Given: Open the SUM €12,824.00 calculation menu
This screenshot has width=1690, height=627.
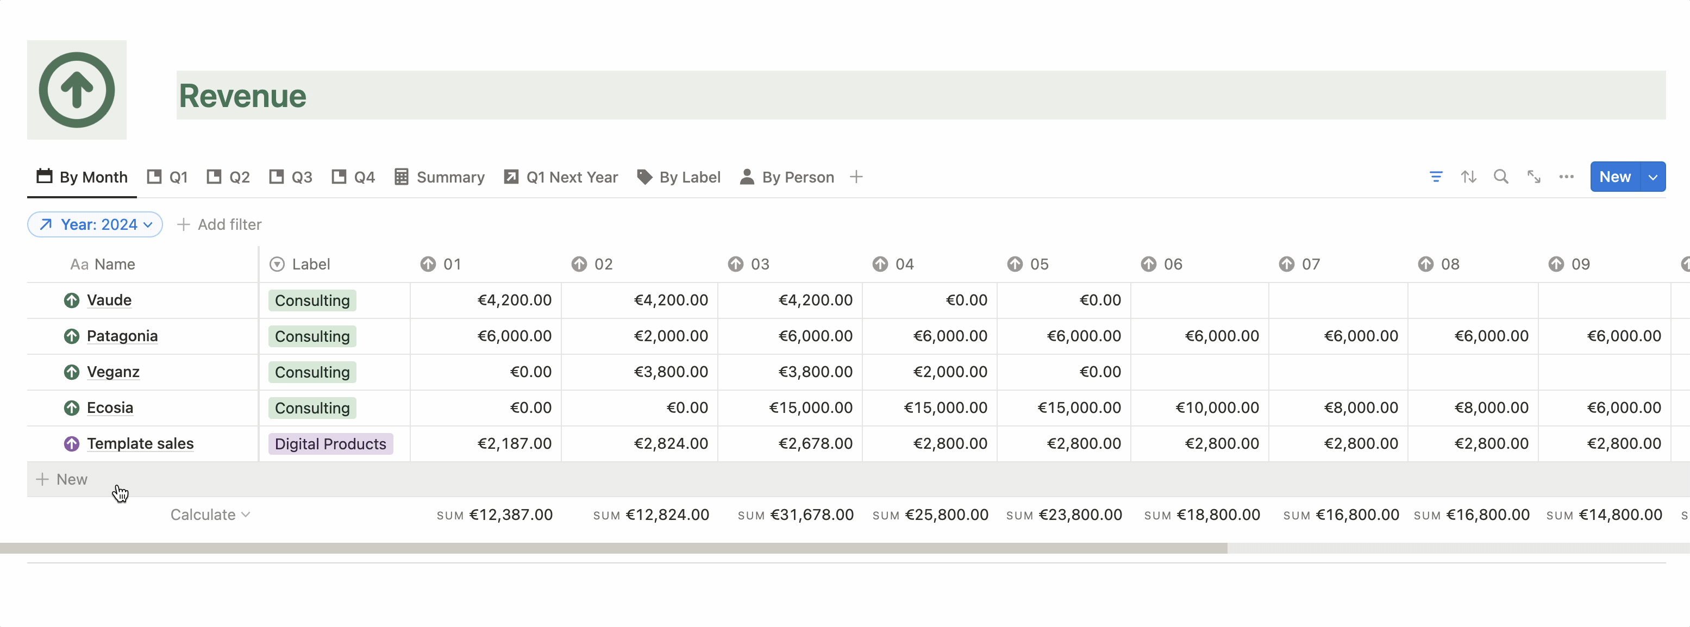Looking at the screenshot, I should click(x=651, y=515).
